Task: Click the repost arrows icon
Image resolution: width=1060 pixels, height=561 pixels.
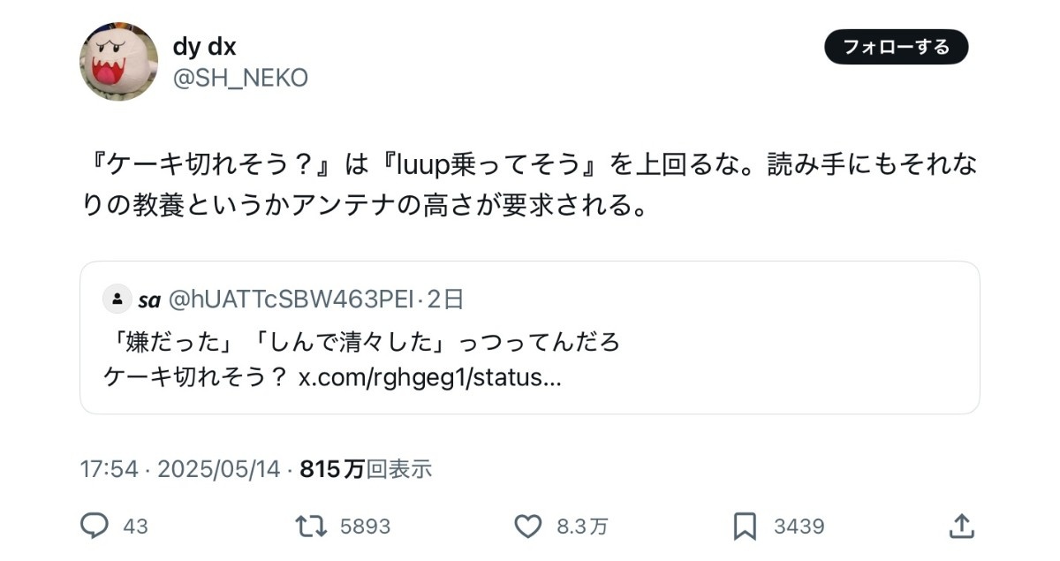Action: pos(310,527)
